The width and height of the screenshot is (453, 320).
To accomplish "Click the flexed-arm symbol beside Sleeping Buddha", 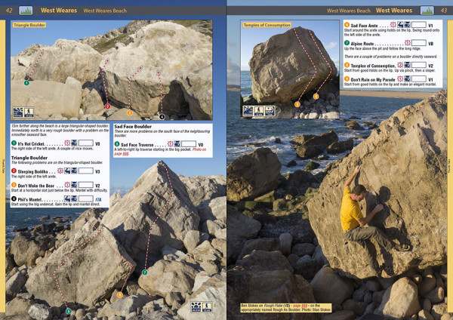I will coord(67,171).
